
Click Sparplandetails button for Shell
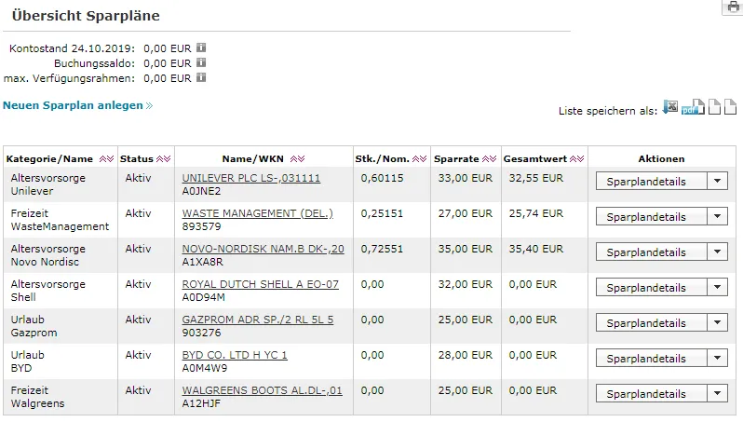point(651,287)
